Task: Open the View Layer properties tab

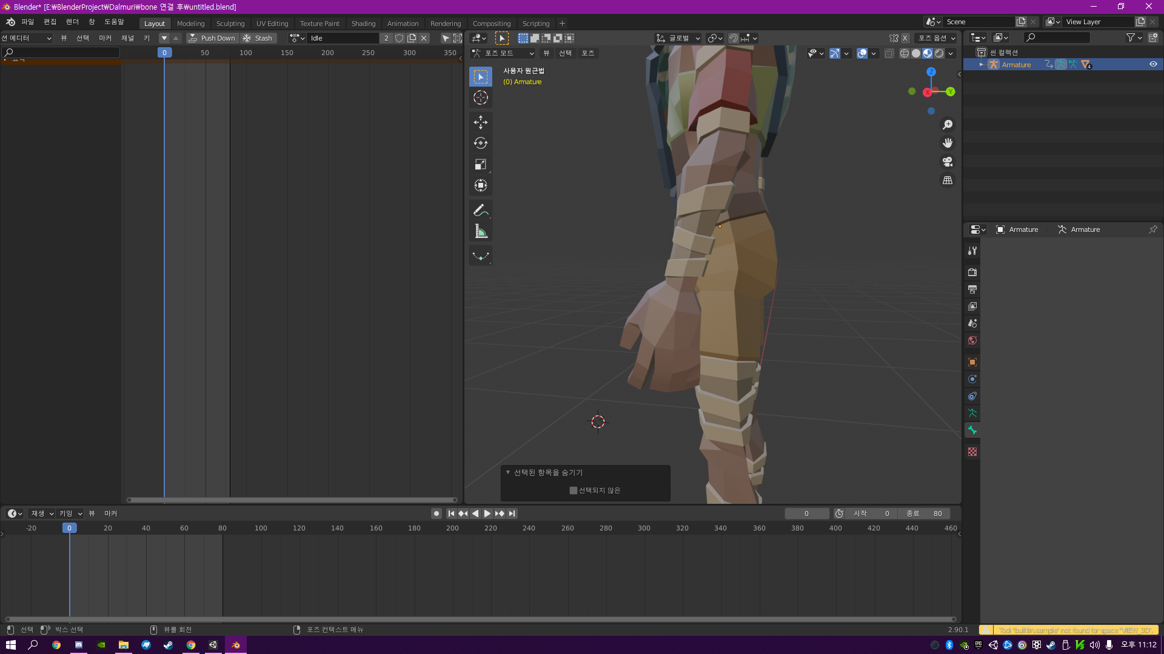Action: click(x=972, y=306)
